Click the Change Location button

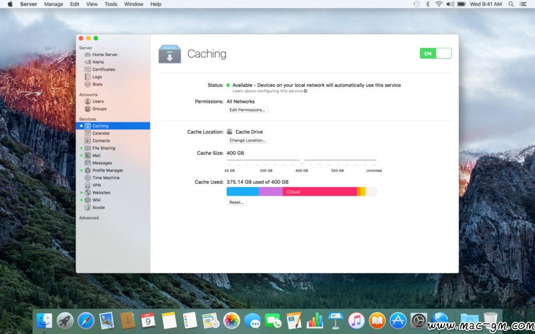coord(247,140)
